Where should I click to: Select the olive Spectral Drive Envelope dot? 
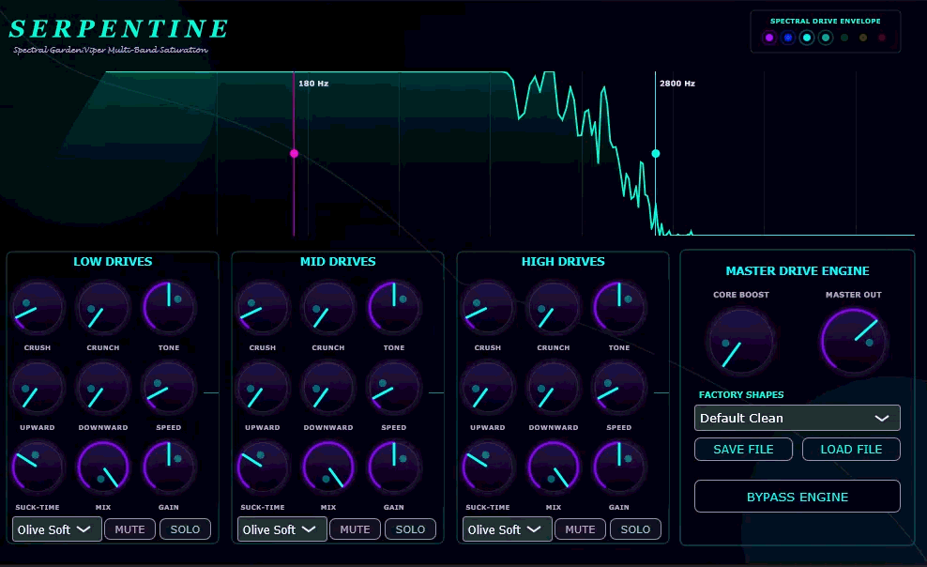(x=863, y=38)
